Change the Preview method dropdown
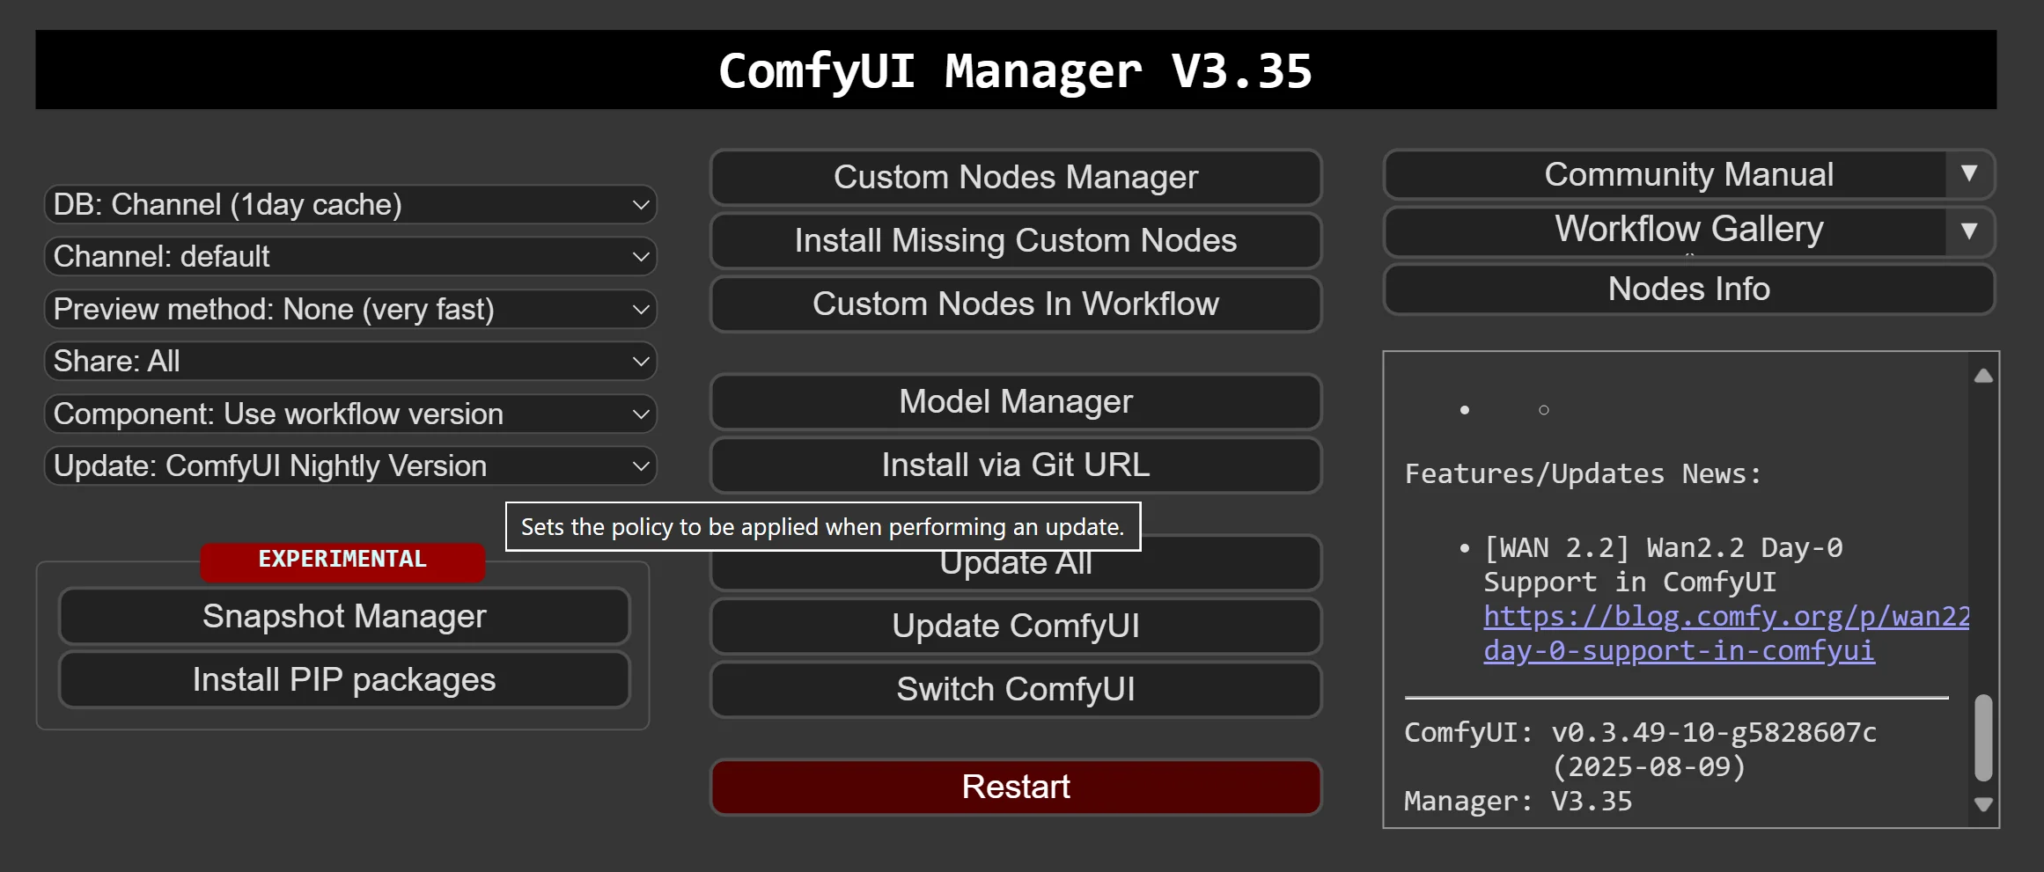Viewport: 2044px width, 872px height. coord(350,310)
